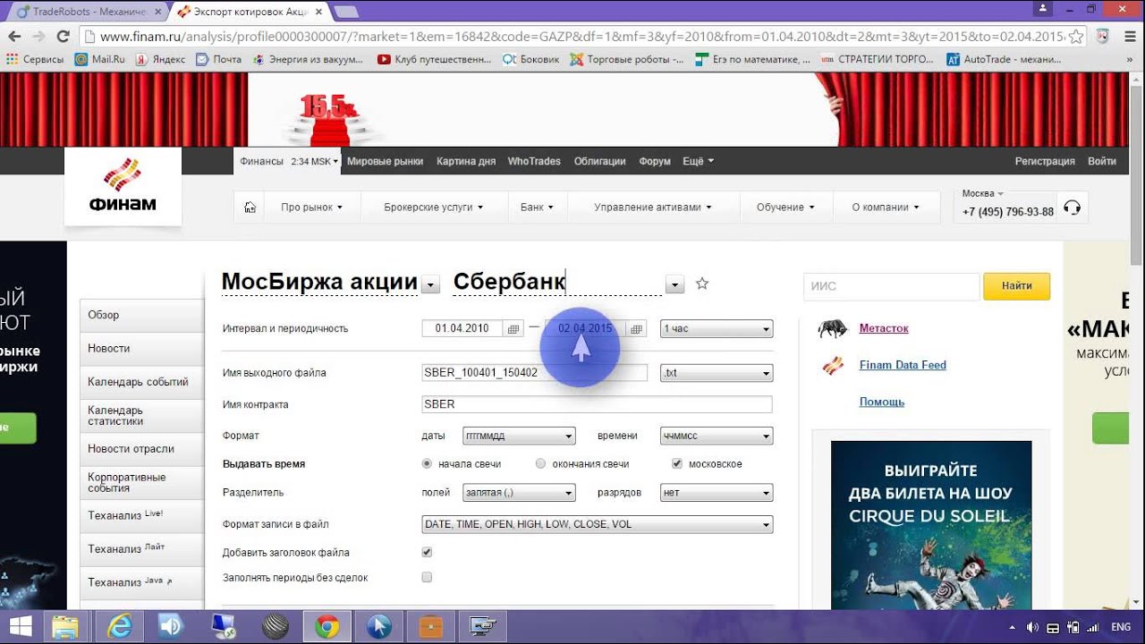Open the time format ччммсс dropdown
Viewport: 1145px width, 644px height.
[717, 436]
